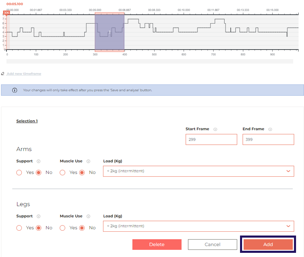Click the info icon beside Arms Support
The width and height of the screenshot is (304, 257).
[38, 161]
